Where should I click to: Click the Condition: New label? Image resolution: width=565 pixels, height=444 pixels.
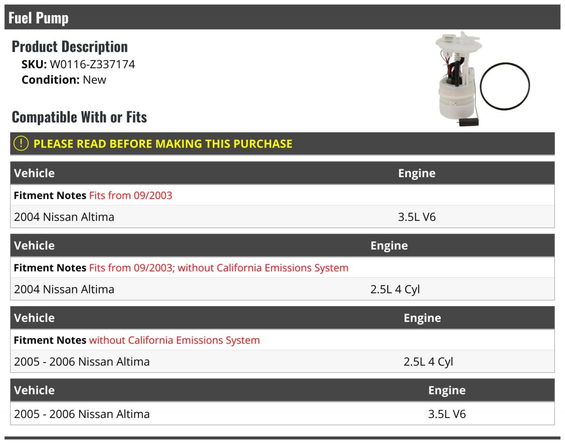click(x=64, y=80)
